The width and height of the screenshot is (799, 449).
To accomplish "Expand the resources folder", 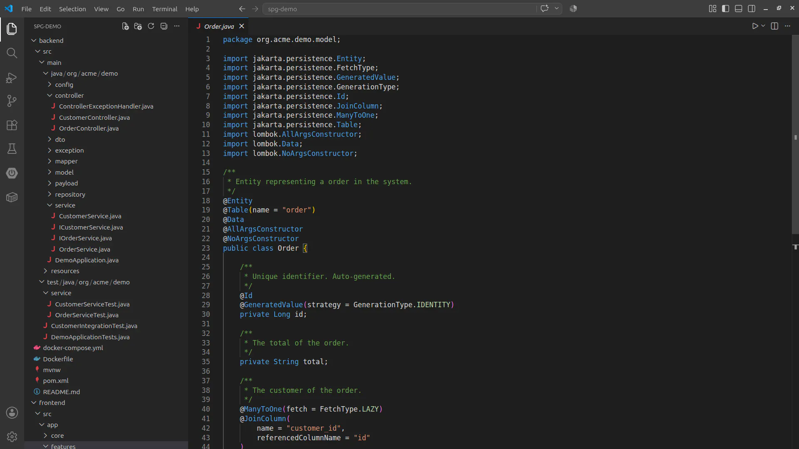I will (106, 271).
